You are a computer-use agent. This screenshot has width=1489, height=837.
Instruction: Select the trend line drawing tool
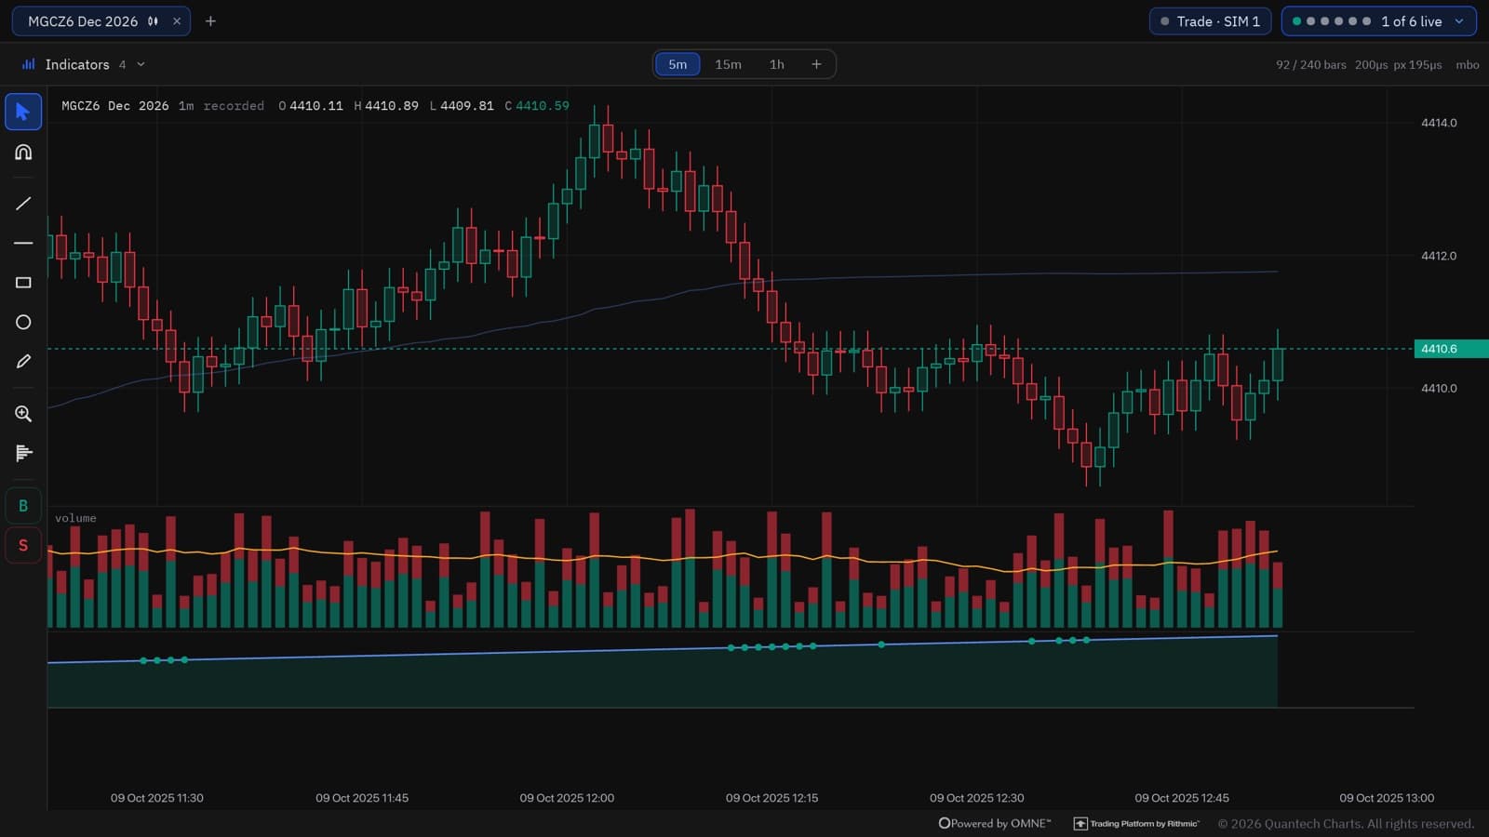point(23,203)
